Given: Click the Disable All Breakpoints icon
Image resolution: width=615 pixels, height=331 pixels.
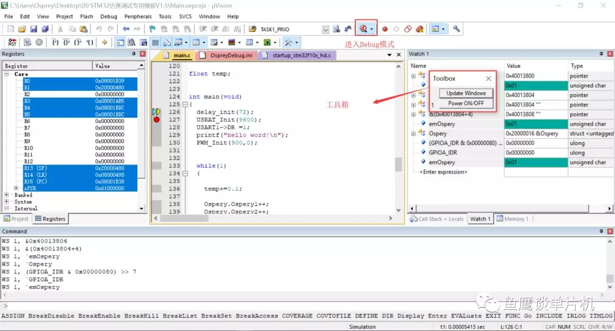Looking at the screenshot, I should pos(408,29).
